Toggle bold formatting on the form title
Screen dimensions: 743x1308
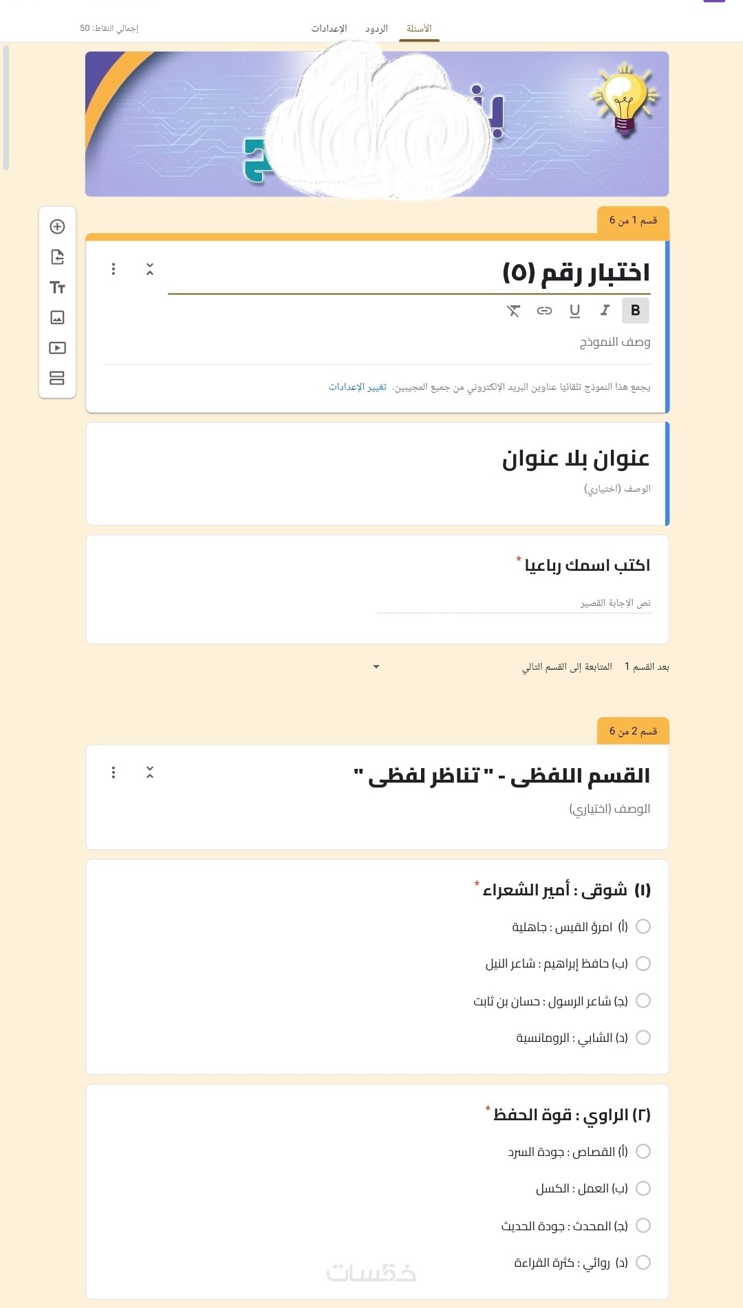click(635, 311)
